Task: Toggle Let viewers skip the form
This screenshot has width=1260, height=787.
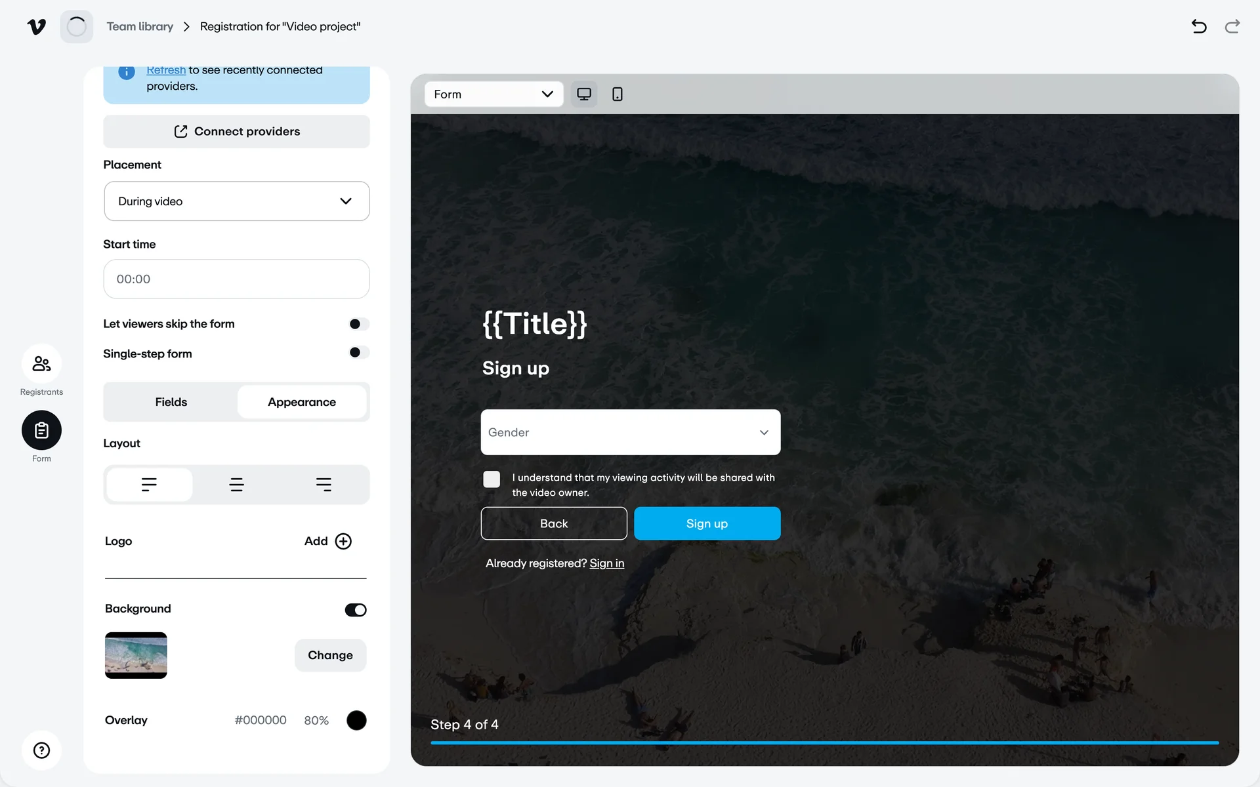Action: (358, 324)
